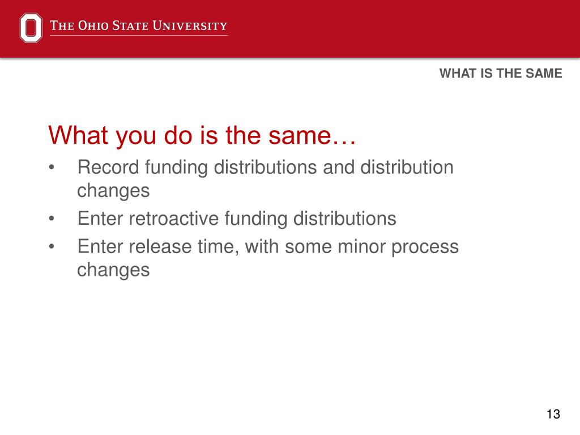Click the word 'distribution' ending first bullet line

(407, 167)
